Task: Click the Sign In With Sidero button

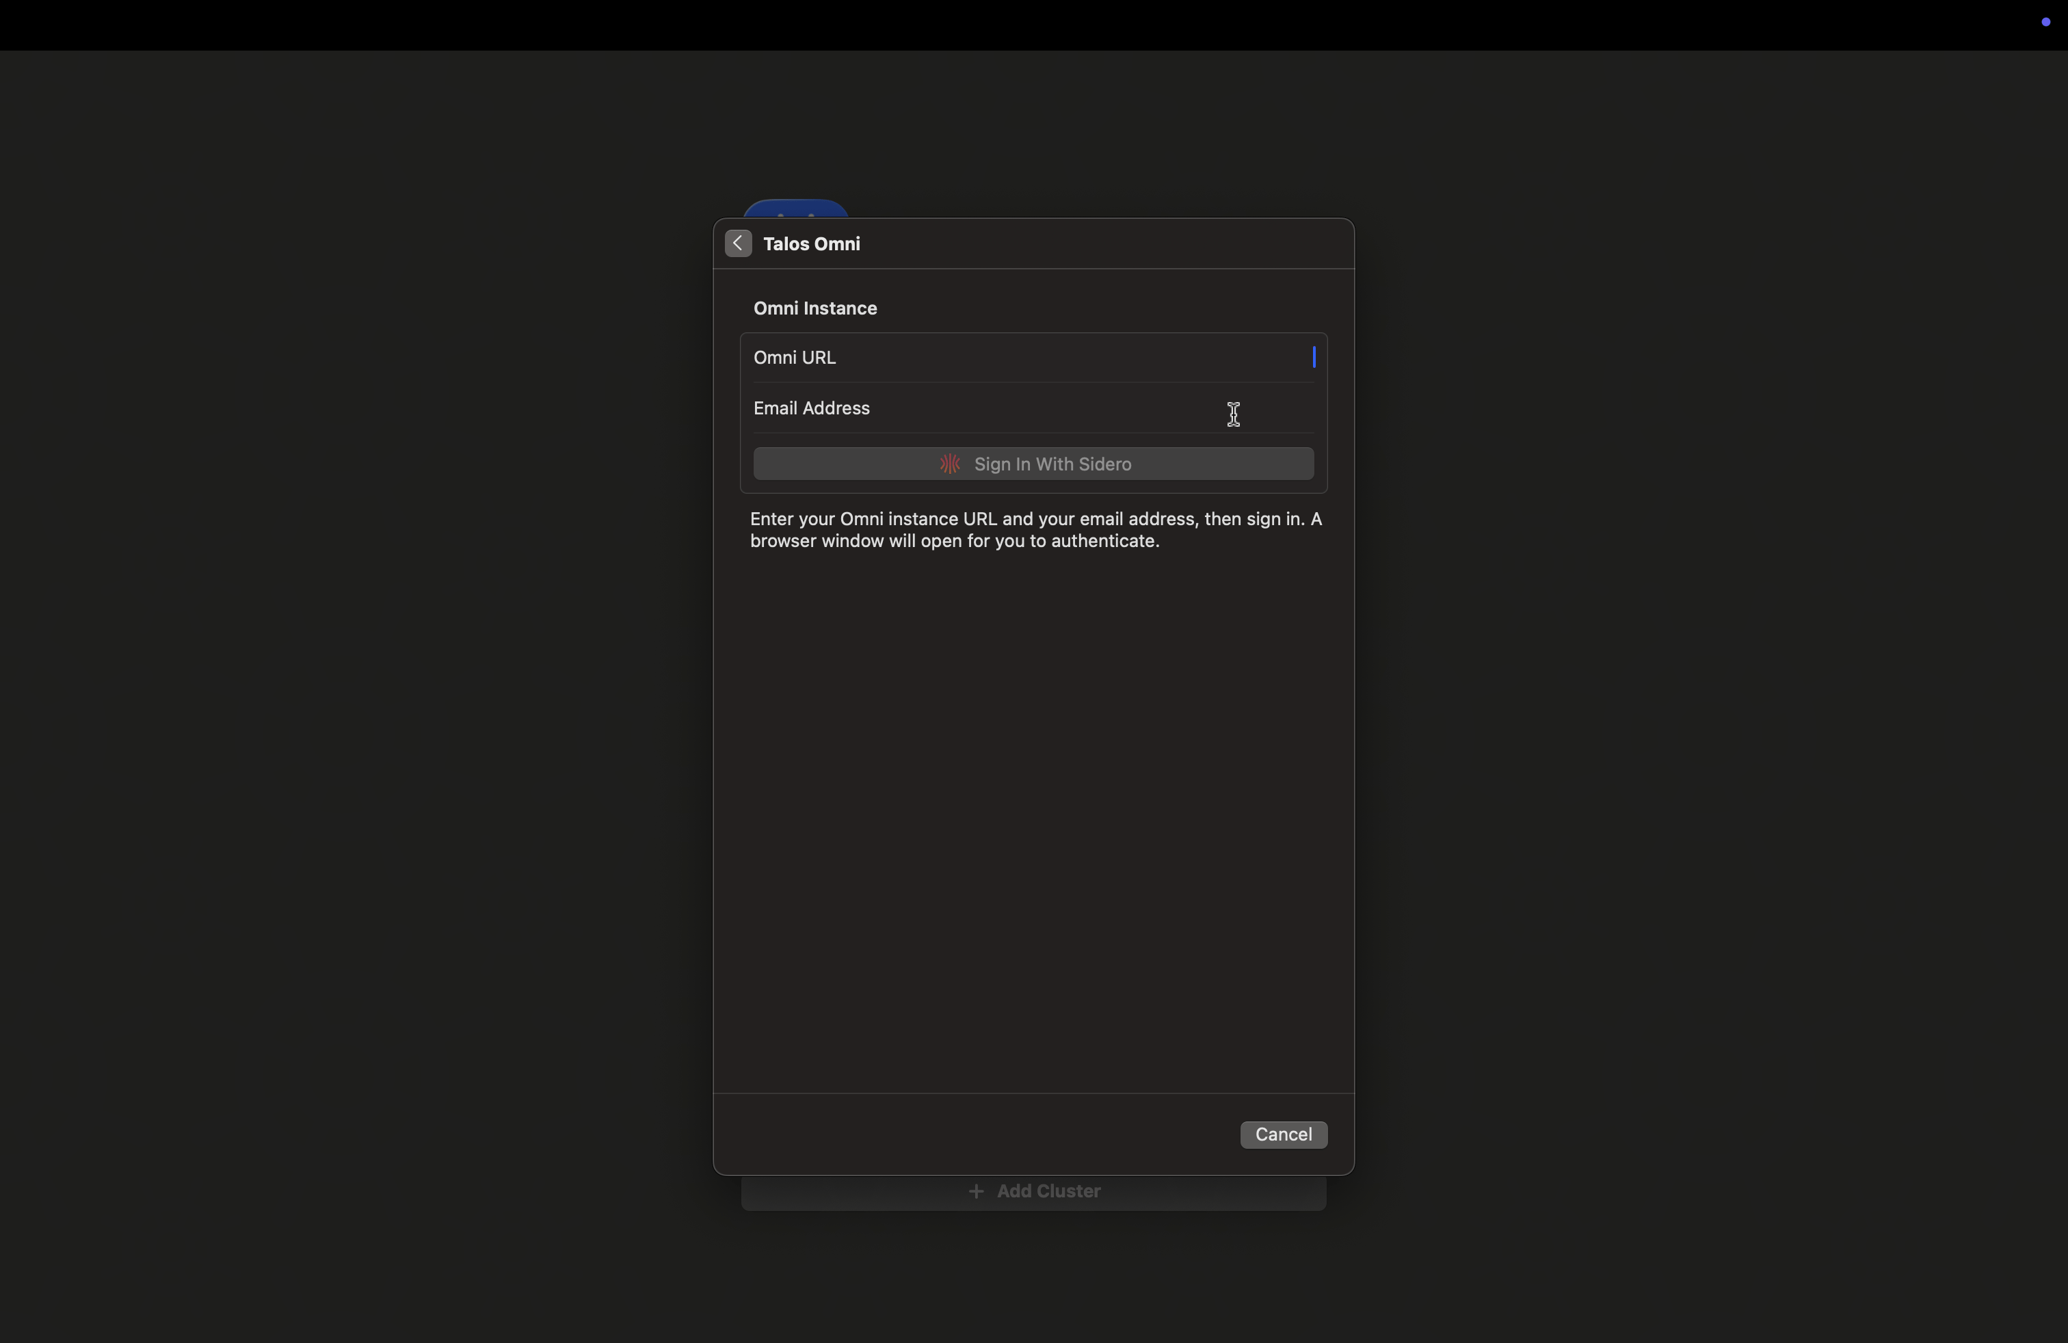Action: tap(1033, 464)
